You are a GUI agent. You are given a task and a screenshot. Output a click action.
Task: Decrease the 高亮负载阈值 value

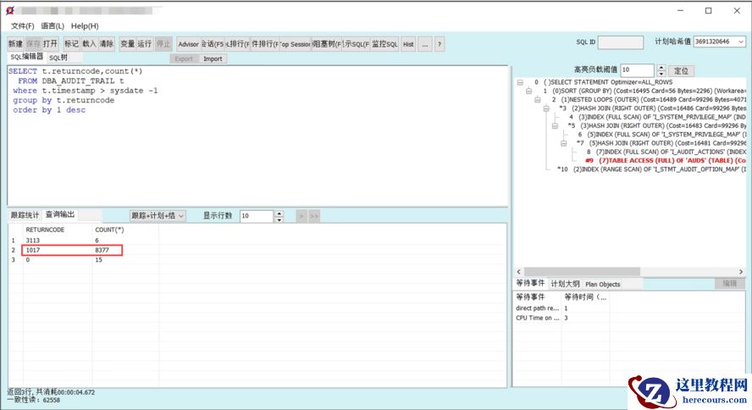click(661, 74)
